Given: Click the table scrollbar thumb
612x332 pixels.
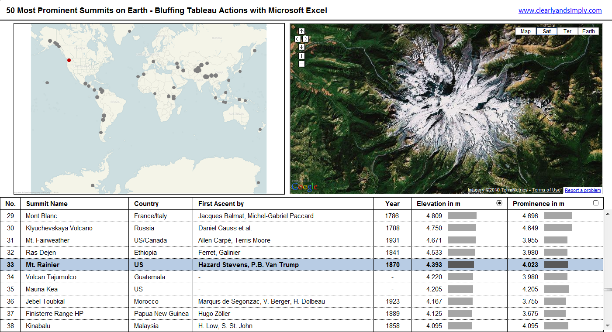Looking at the screenshot, I should click(608, 289).
